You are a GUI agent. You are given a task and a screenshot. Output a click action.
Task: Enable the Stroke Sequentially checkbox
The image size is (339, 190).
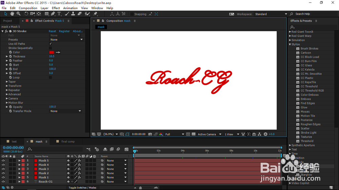(x=51, y=48)
